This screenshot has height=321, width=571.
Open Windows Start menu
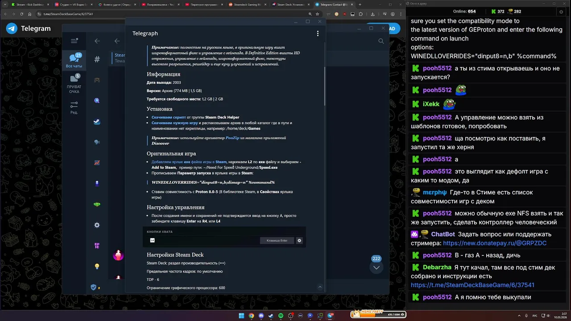(x=241, y=316)
